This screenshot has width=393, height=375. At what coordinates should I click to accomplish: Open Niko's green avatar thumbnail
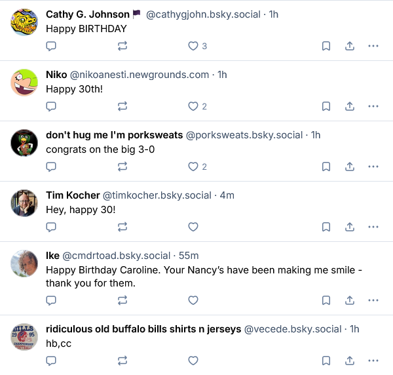point(24,82)
